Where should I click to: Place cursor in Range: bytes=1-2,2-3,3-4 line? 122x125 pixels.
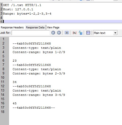pyautogui.click(x=27, y=14)
